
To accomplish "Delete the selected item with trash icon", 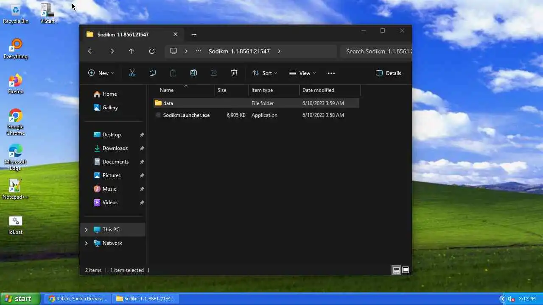I will coord(234,73).
